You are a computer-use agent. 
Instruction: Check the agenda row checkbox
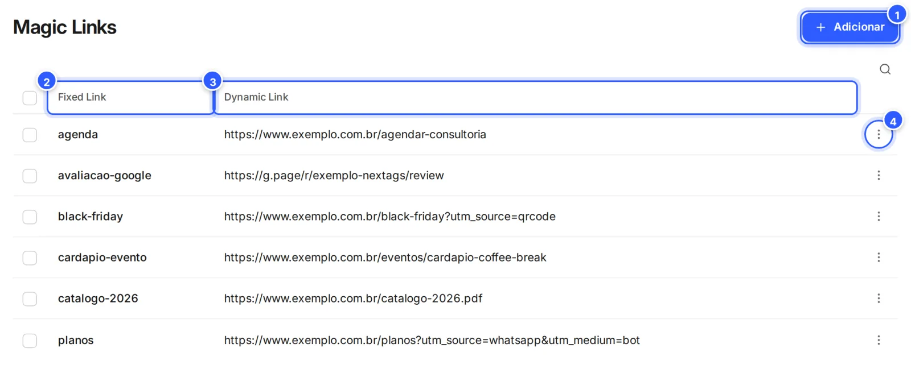tap(30, 135)
